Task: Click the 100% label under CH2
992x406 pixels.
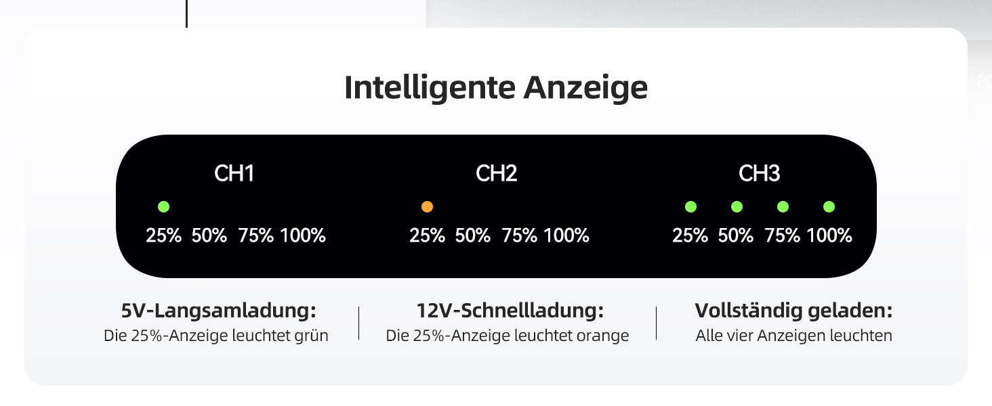Action: coord(566,236)
